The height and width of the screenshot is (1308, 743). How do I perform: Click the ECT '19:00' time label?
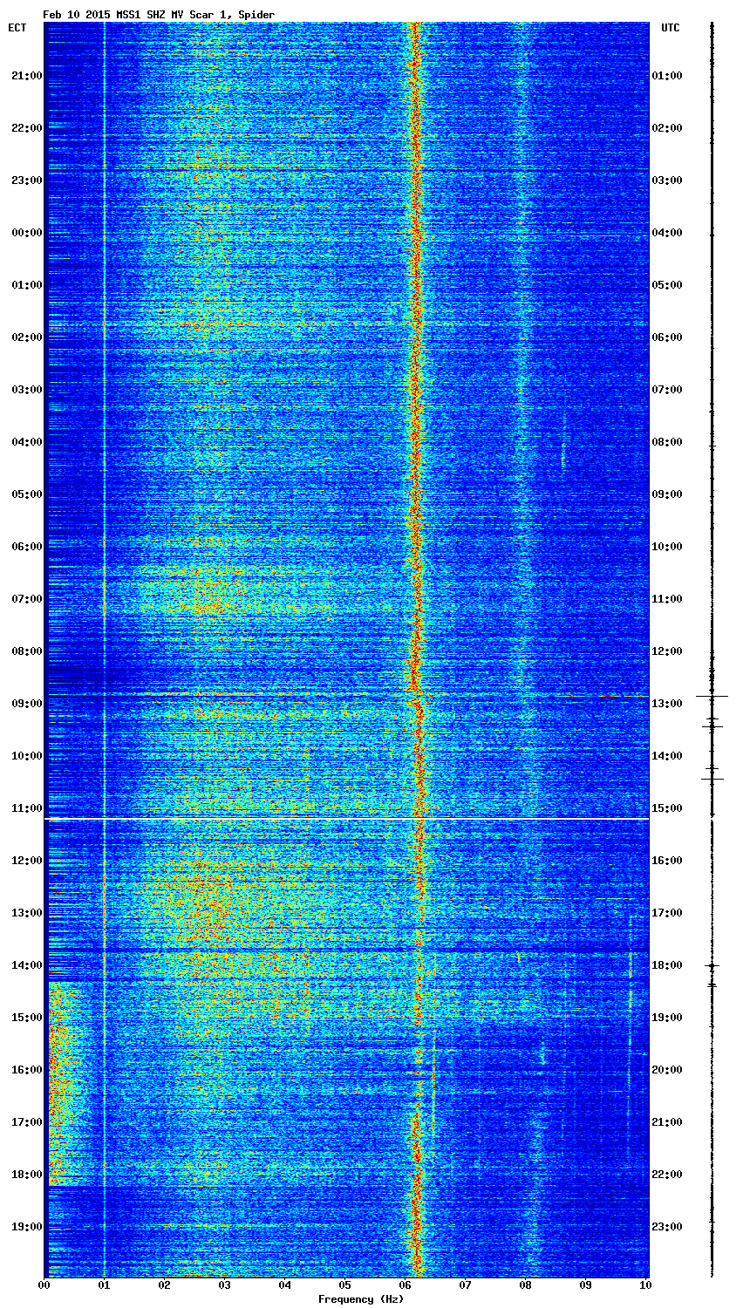pyautogui.click(x=26, y=1227)
